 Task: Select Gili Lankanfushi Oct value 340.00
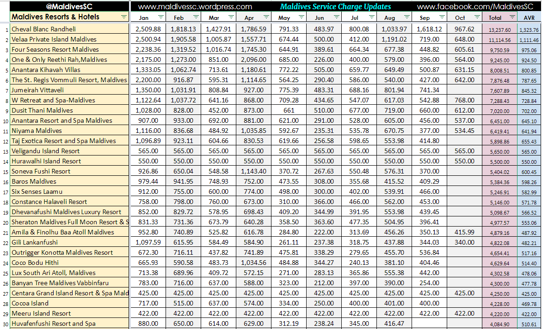click(464, 242)
